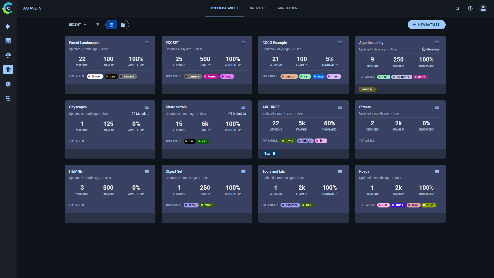Toggle Metadata on the Cityscapes card
The width and height of the screenshot is (494, 278).
click(x=140, y=114)
